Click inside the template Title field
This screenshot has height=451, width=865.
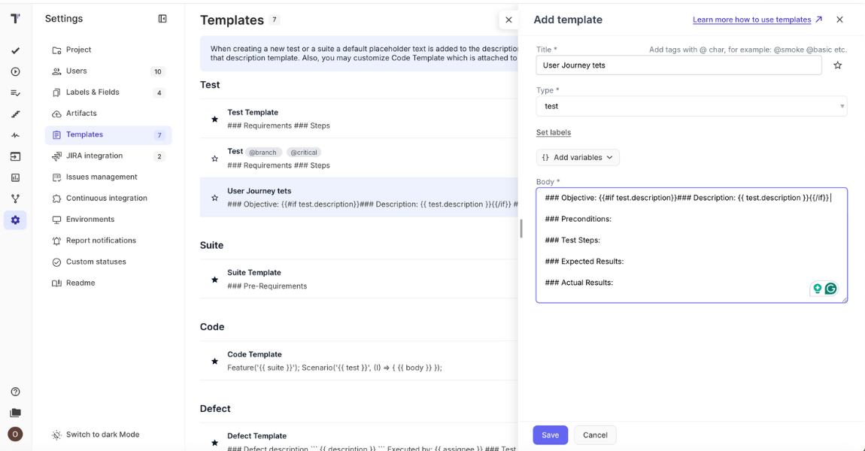[x=677, y=65]
